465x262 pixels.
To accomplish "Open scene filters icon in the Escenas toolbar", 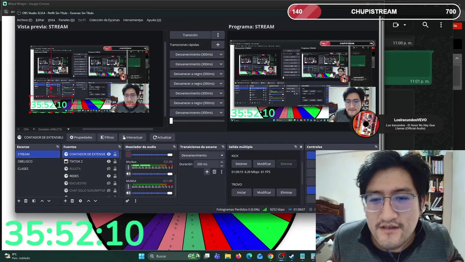I will 34,201.
